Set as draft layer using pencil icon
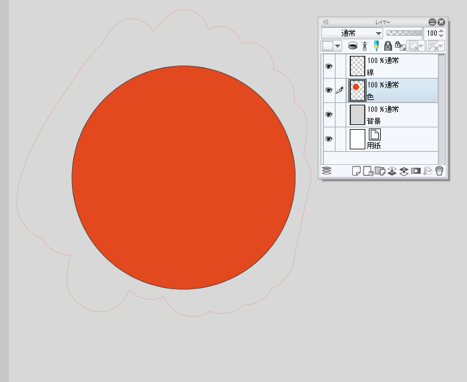The width and height of the screenshot is (467, 382). (x=376, y=46)
